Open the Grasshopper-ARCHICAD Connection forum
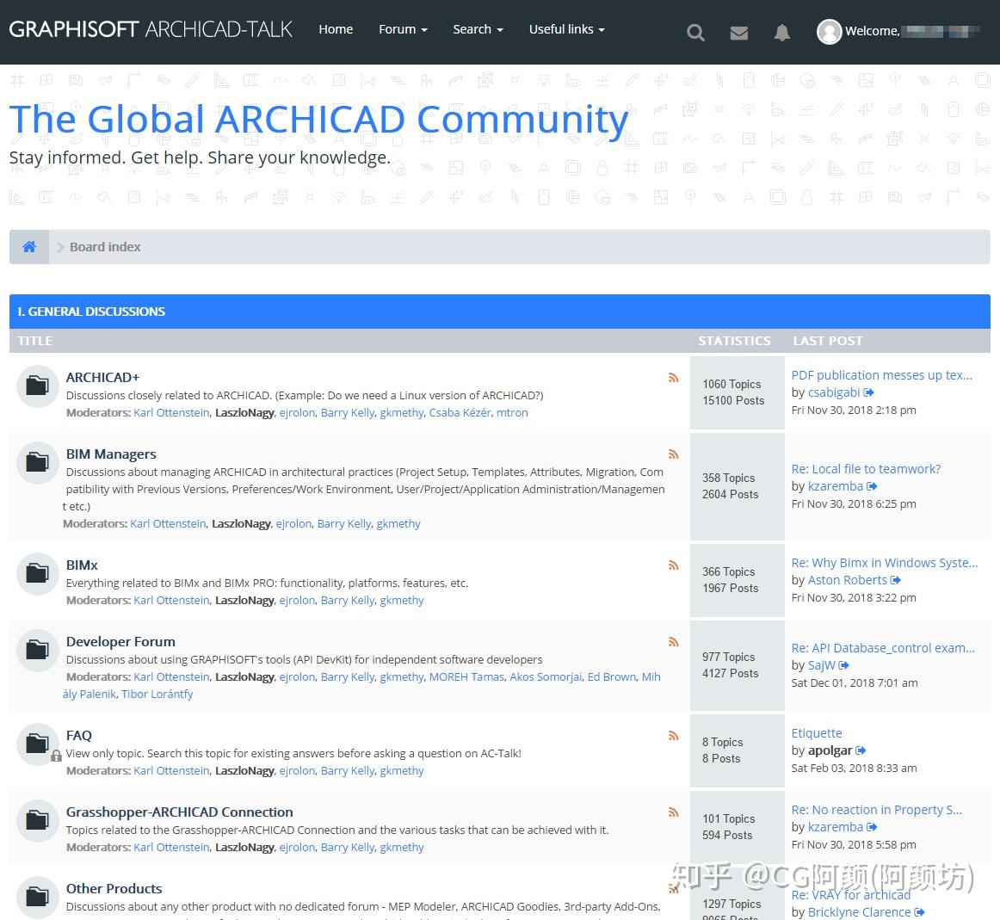1000x920 pixels. pos(179,812)
